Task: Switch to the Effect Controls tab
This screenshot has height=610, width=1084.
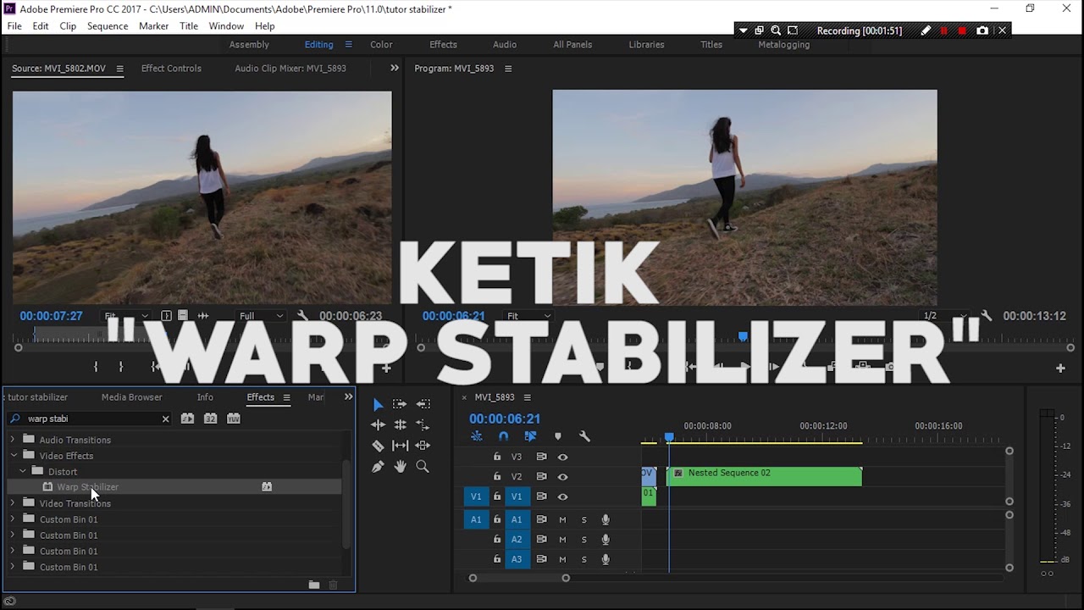Action: [x=171, y=69]
